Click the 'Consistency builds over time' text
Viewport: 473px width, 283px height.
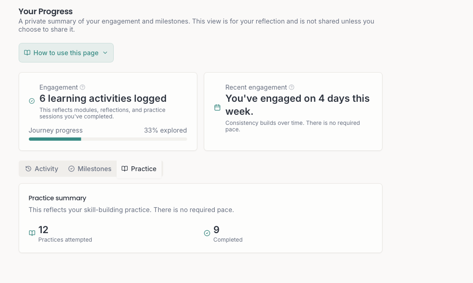(293, 126)
